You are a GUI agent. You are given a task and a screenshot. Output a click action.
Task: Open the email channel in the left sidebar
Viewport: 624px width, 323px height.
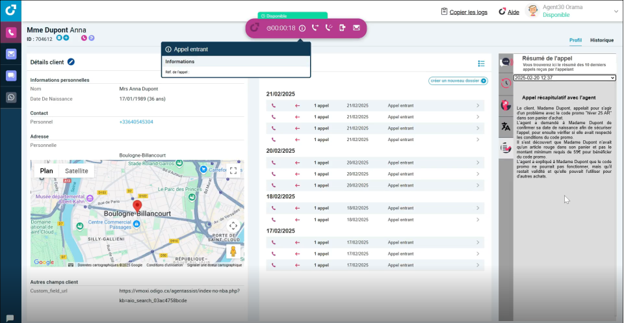[11, 54]
